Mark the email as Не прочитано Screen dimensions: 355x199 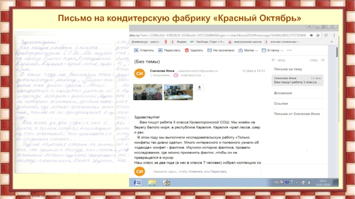[221, 50]
